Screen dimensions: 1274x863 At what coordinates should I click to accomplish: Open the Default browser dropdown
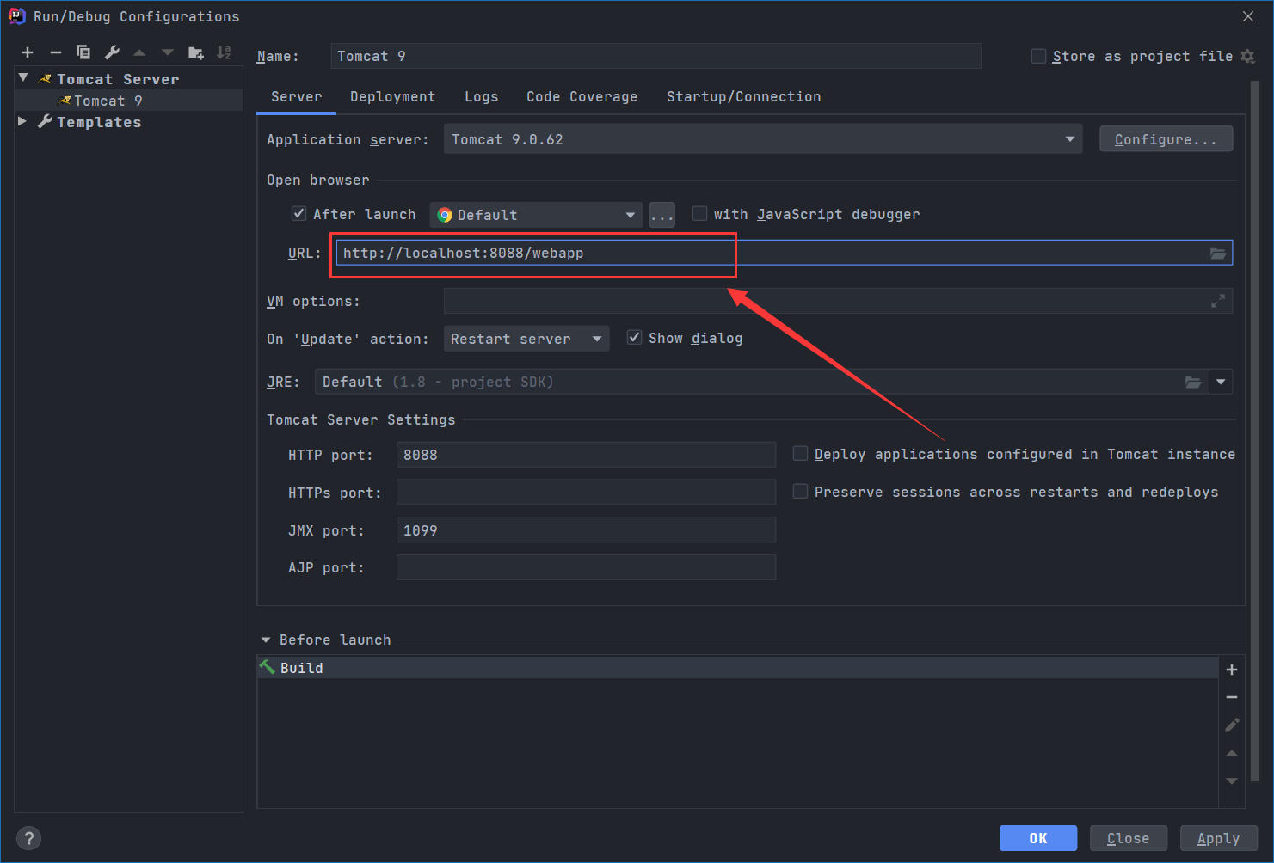(536, 215)
